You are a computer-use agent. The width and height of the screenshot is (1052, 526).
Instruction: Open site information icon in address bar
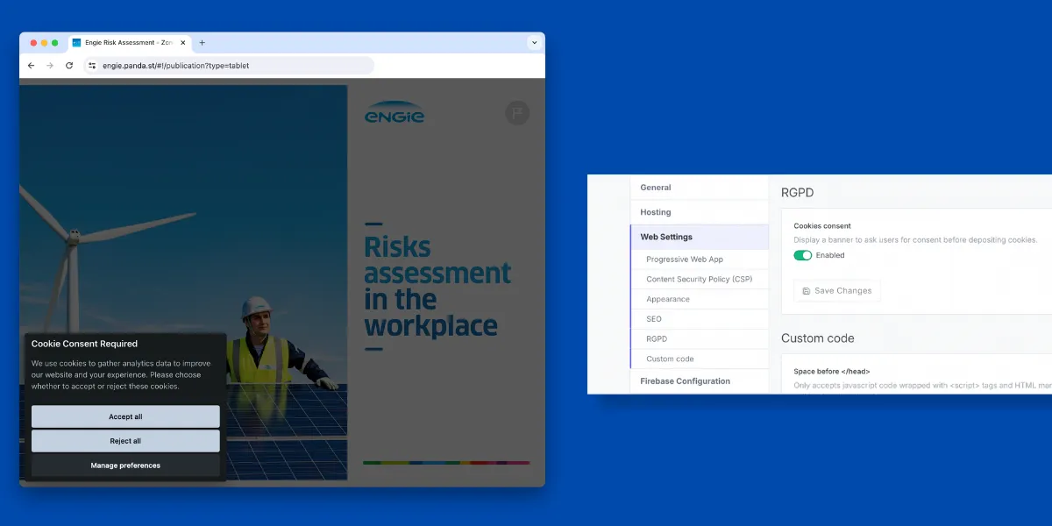coord(92,66)
